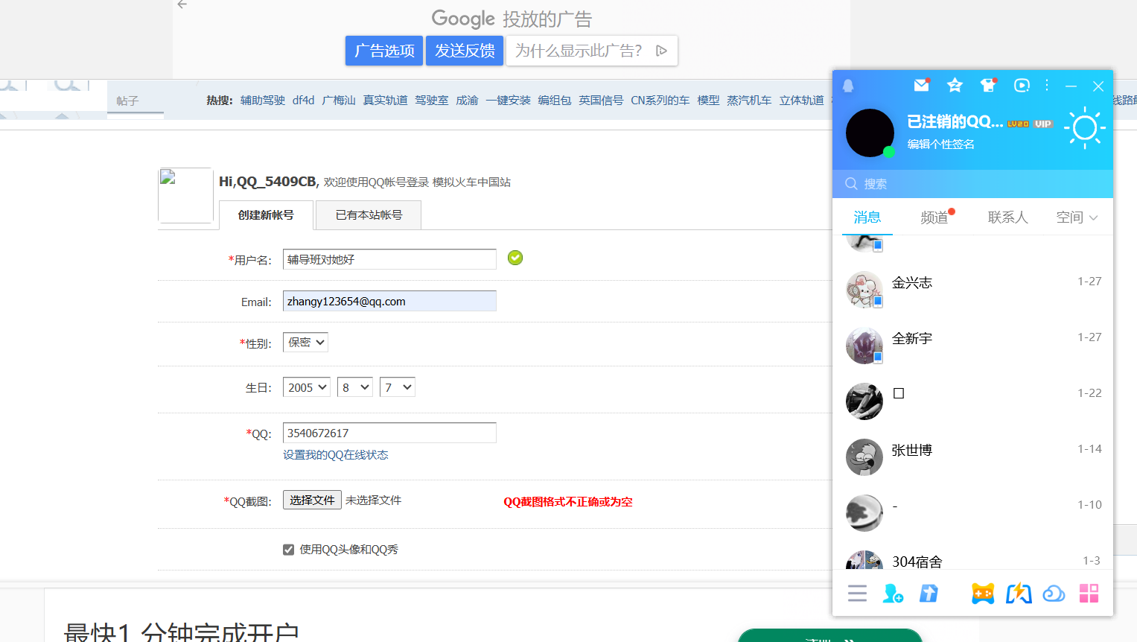
Task: Click the 设置我的QQ在线状态 link
Action: click(335, 455)
